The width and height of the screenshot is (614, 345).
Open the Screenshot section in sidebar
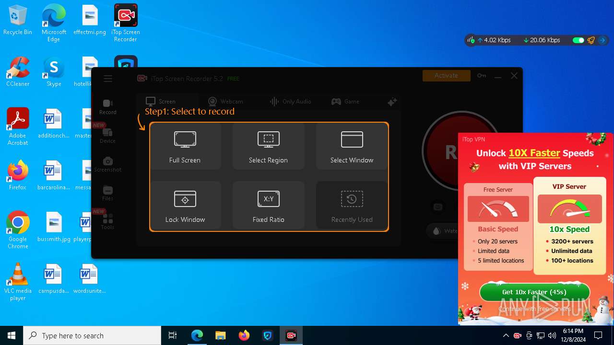click(108, 164)
